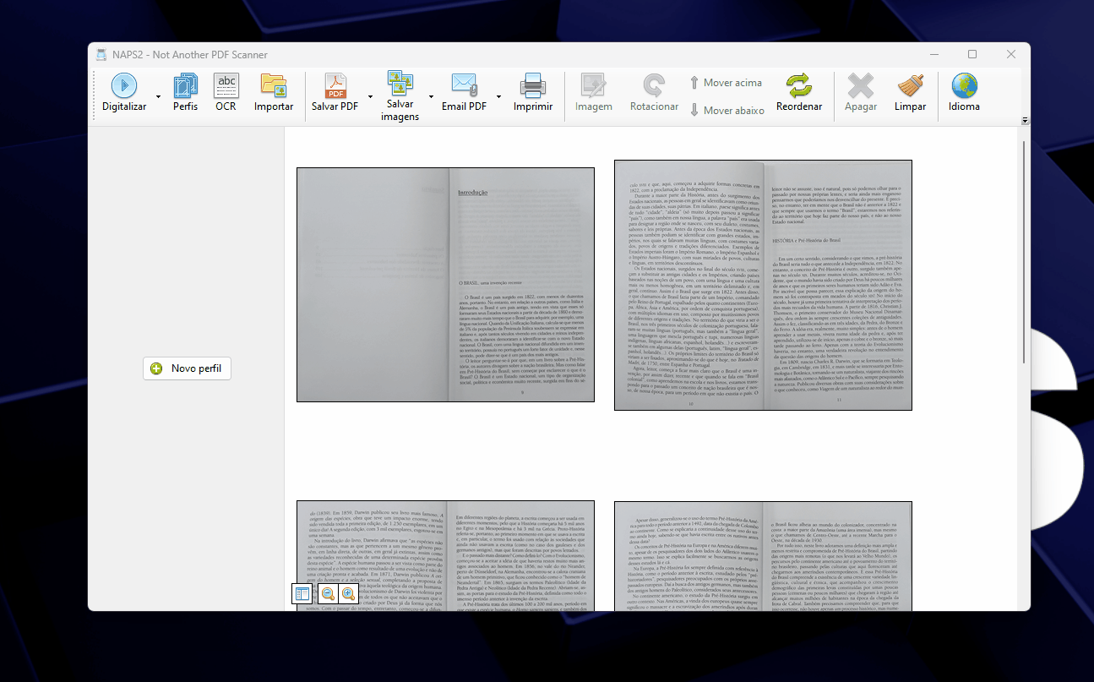Open the toolbar overflow arrow
Screen dimensions: 1094x682
pos(1026,121)
